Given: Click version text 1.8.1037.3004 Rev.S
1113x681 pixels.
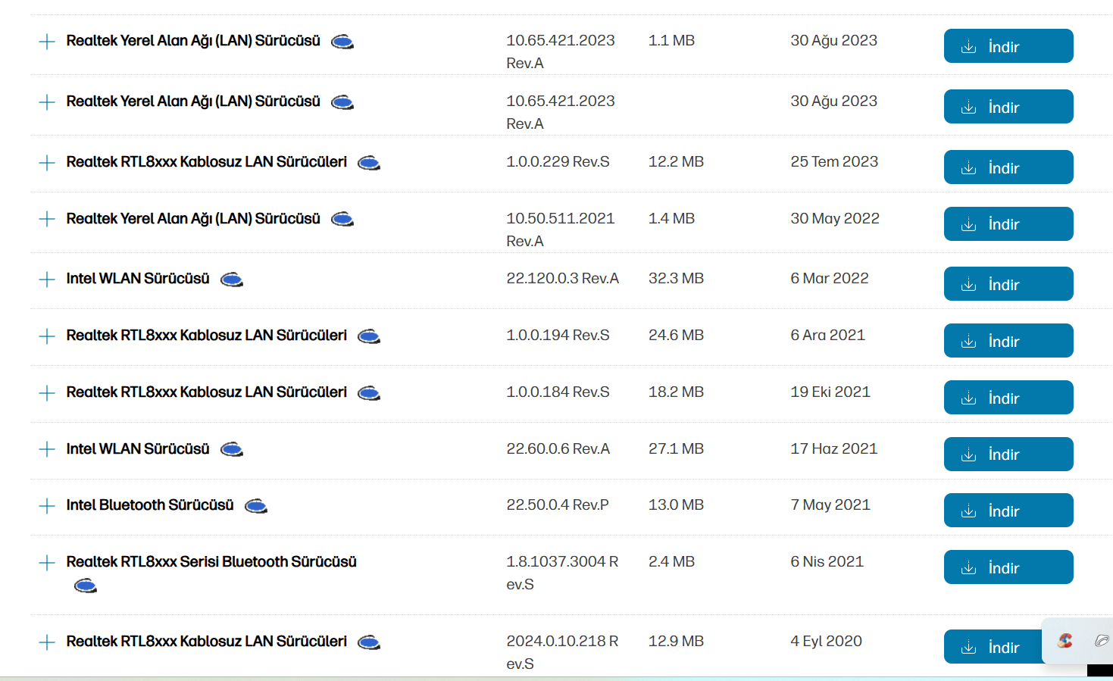Looking at the screenshot, I should tap(563, 573).
